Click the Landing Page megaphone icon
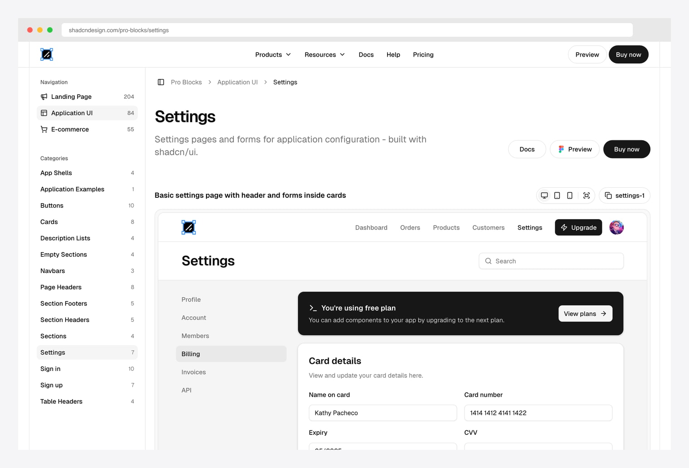 click(x=44, y=97)
